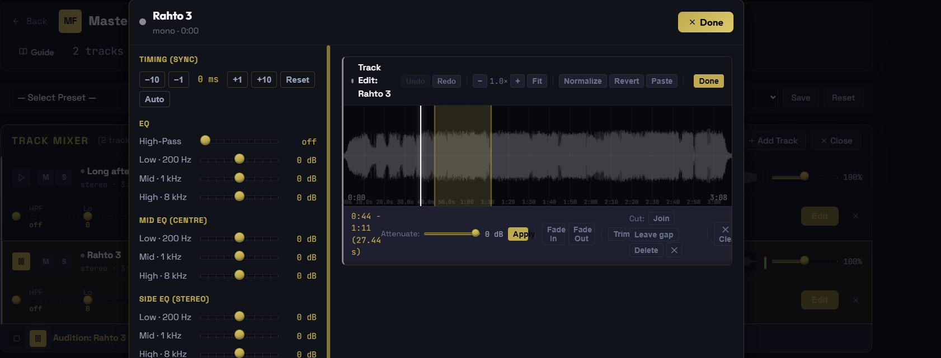Click the Paste button in Track Edit
This screenshot has height=358, width=941.
tap(662, 81)
